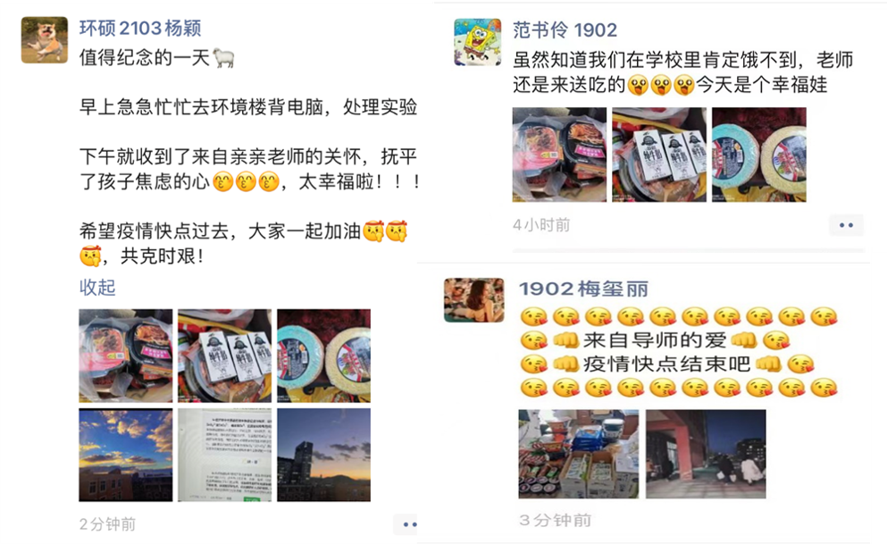This screenshot has height=544, width=887.
Task: View the snack supplies photo in 梅玺丽's post
Action: tap(579, 454)
